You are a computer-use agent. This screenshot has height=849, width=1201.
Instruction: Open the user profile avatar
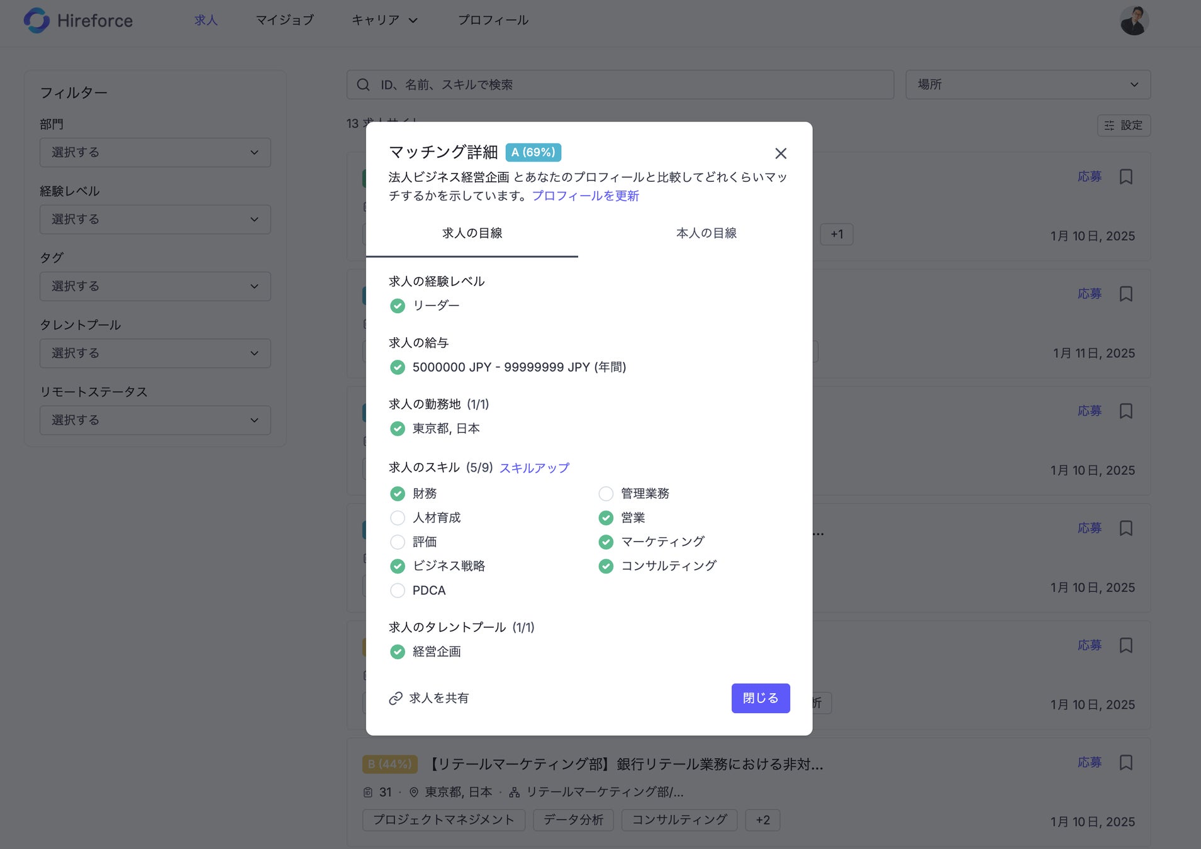(1134, 21)
